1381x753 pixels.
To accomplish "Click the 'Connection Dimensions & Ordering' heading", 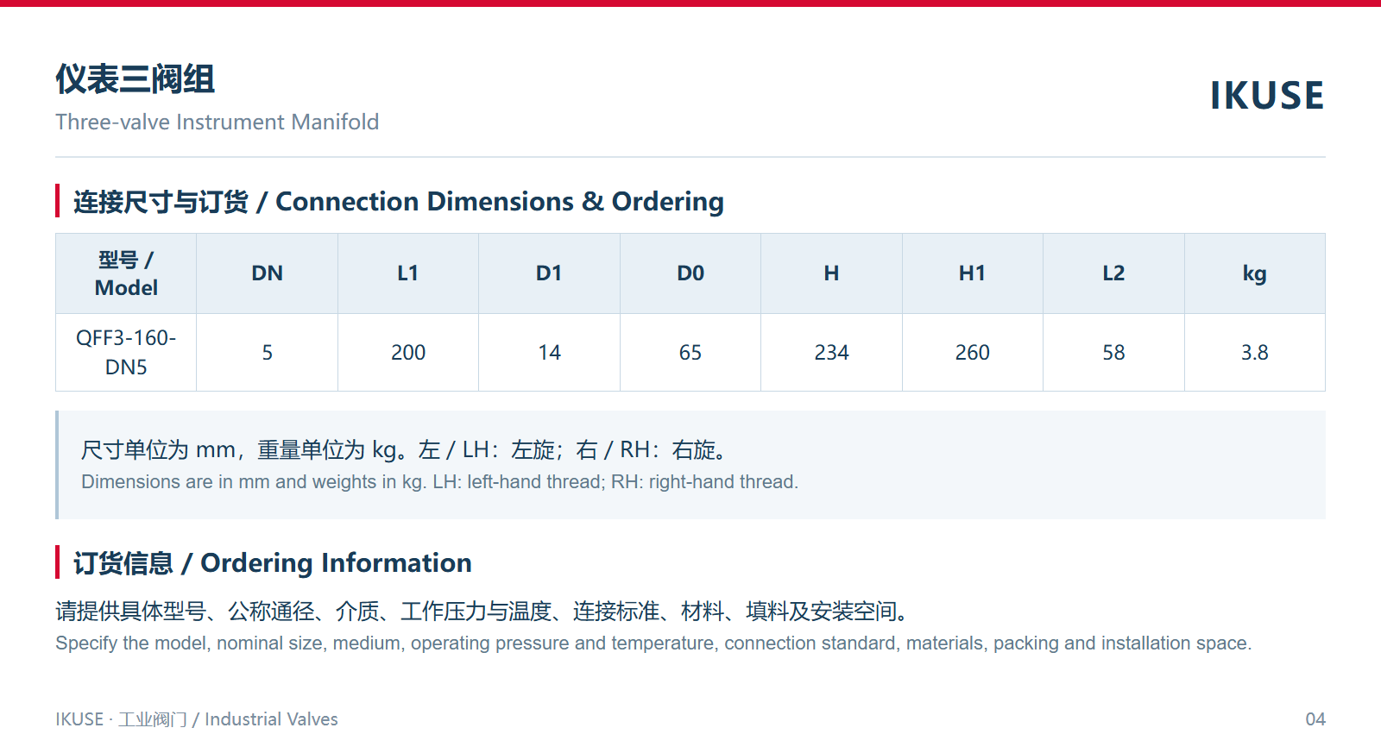I will (399, 201).
